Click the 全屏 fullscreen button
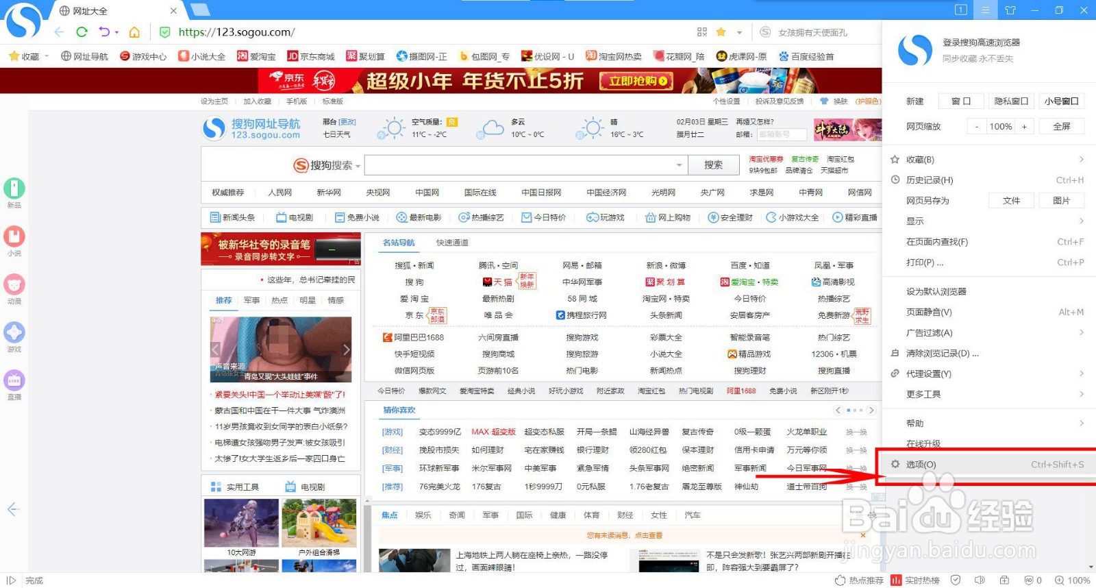 point(1062,126)
